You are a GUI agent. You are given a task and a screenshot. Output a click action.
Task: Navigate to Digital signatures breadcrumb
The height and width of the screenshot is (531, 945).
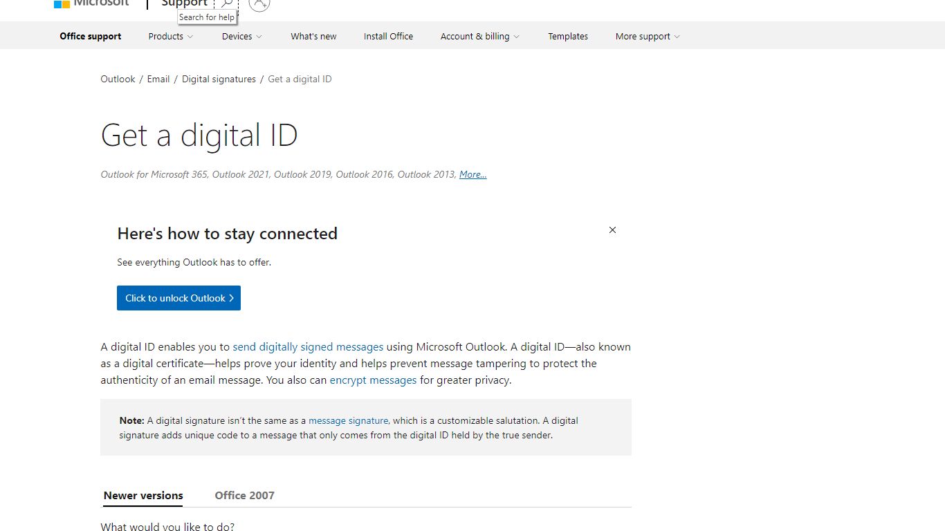pyautogui.click(x=219, y=79)
